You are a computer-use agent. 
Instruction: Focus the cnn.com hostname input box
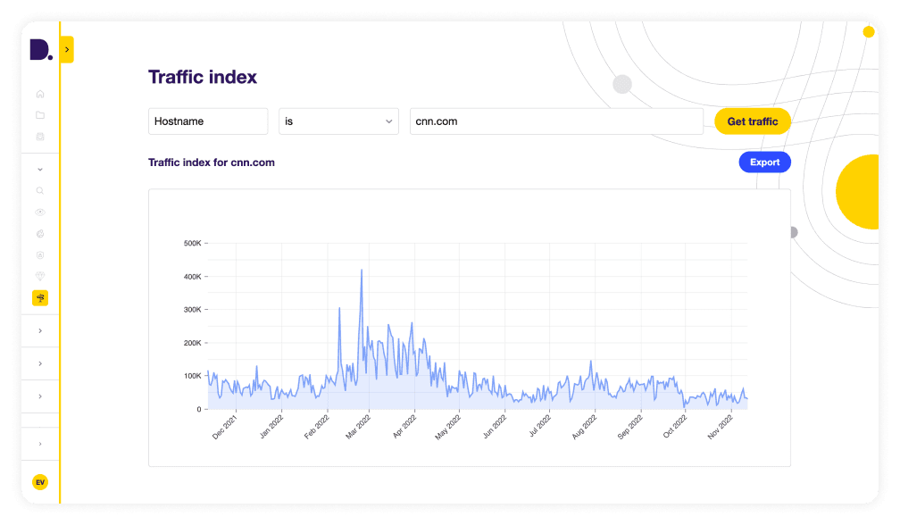click(x=555, y=121)
